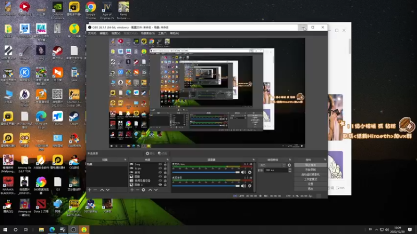Increase the 300 ms transition duration

tap(290, 170)
